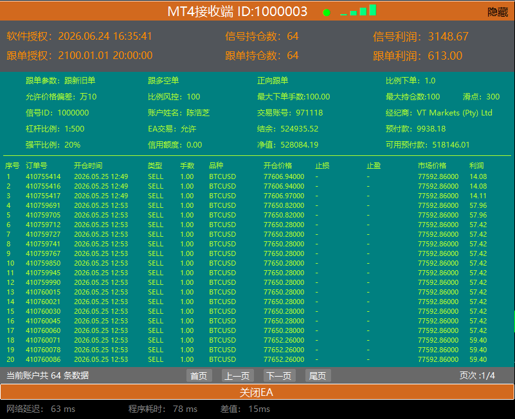Screen dimensions: 515x419
Task: Click 信号持仓数 value 64
Action: point(293,36)
